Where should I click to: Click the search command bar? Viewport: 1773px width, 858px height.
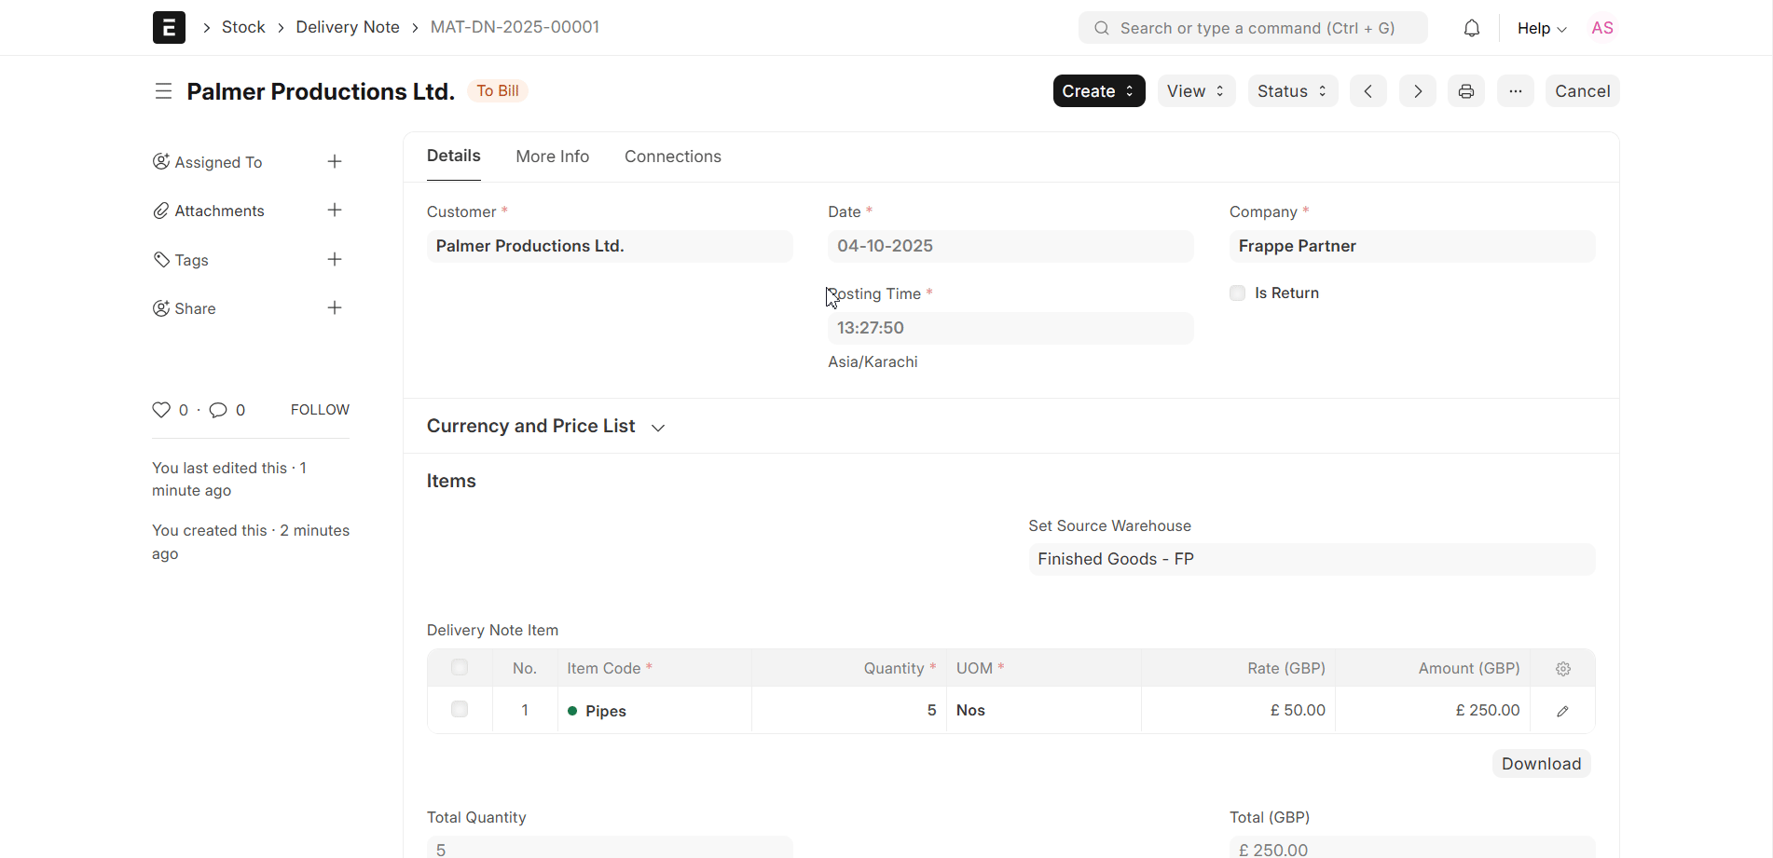1253,28
